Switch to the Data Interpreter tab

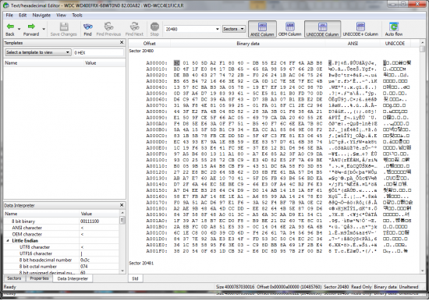73,278
